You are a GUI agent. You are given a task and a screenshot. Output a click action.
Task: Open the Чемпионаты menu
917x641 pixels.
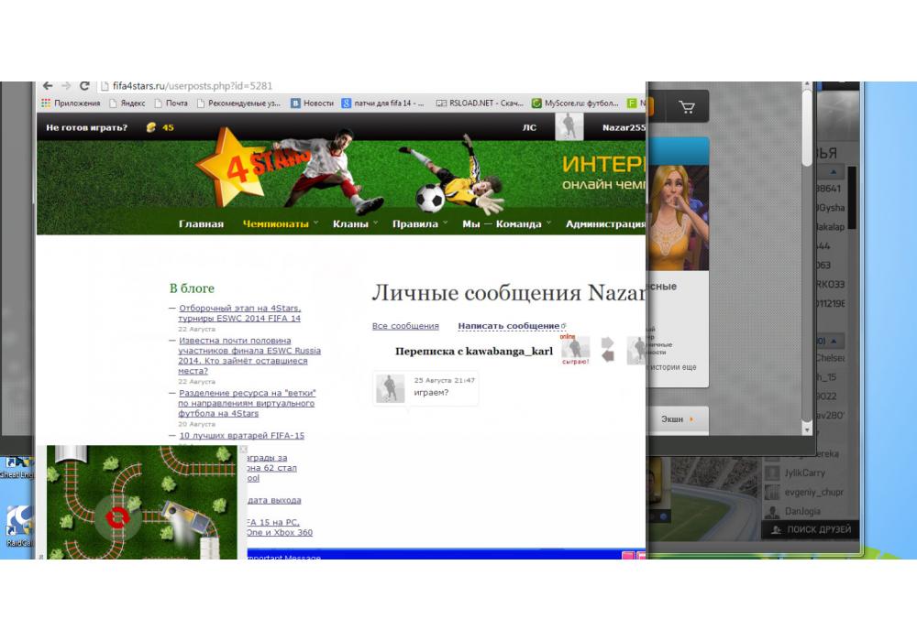(x=275, y=224)
